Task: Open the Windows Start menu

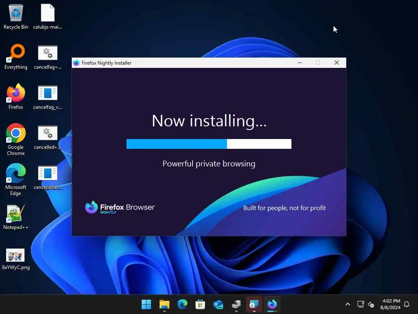Action: click(146, 304)
